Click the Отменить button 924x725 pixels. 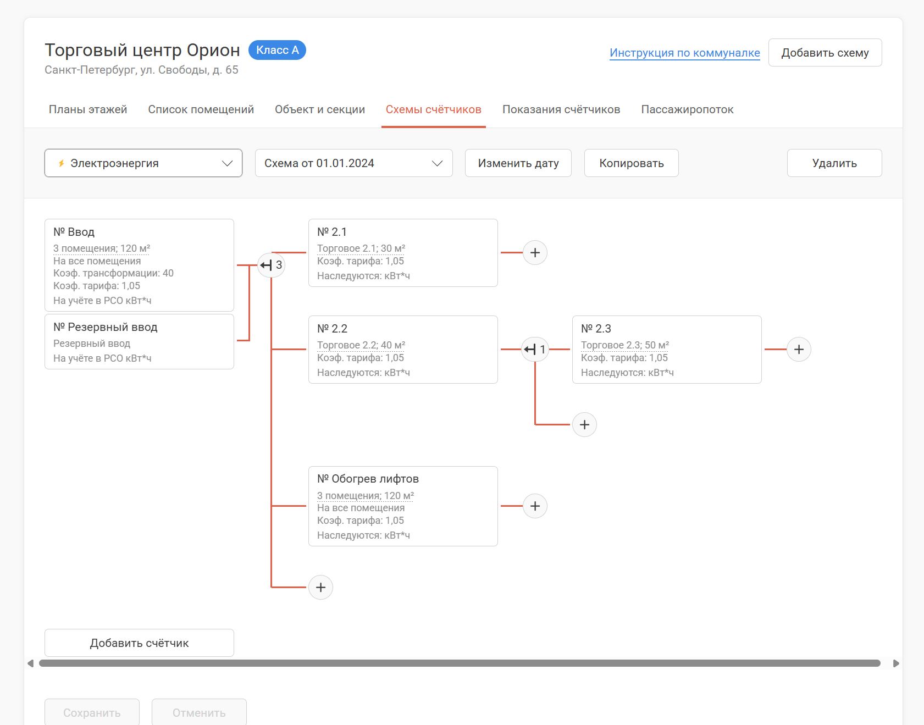click(x=199, y=712)
